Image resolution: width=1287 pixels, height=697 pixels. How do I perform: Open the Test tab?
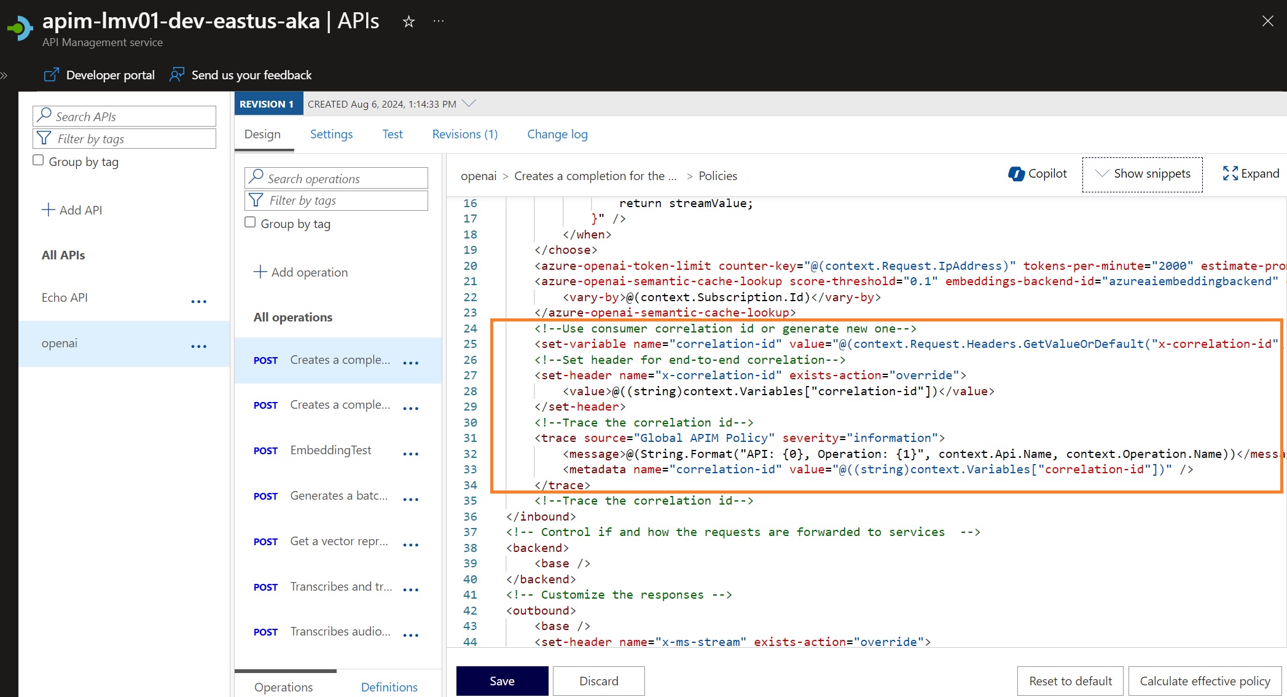393,134
